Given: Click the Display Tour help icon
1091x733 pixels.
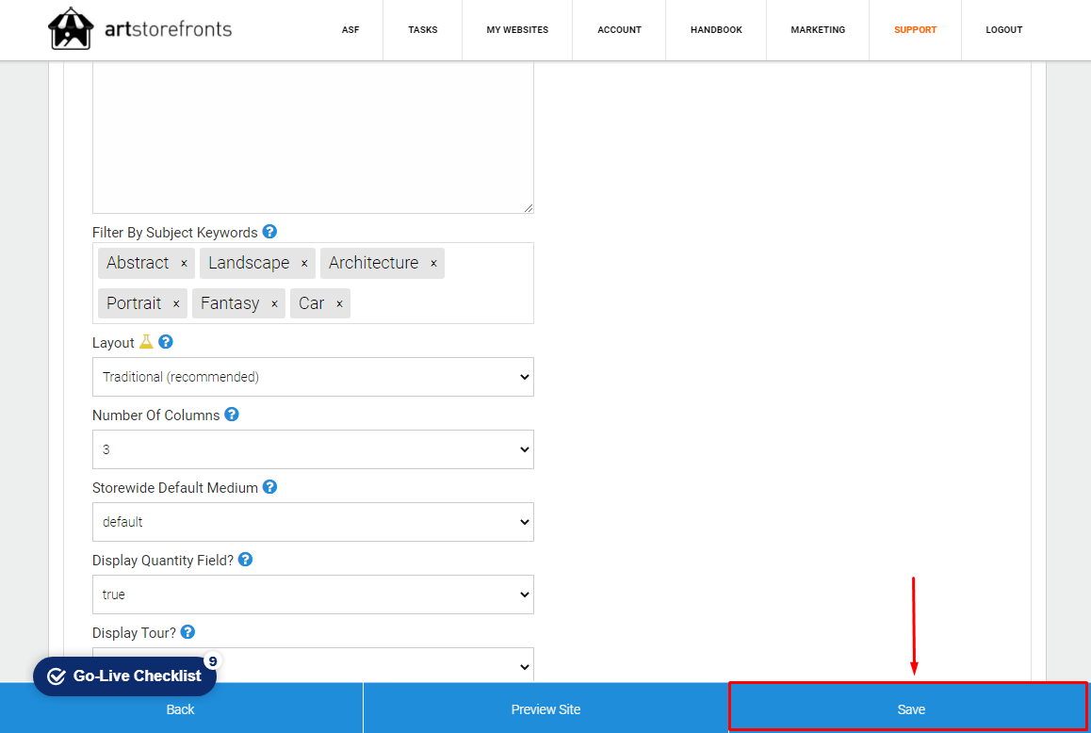Looking at the screenshot, I should [x=187, y=632].
